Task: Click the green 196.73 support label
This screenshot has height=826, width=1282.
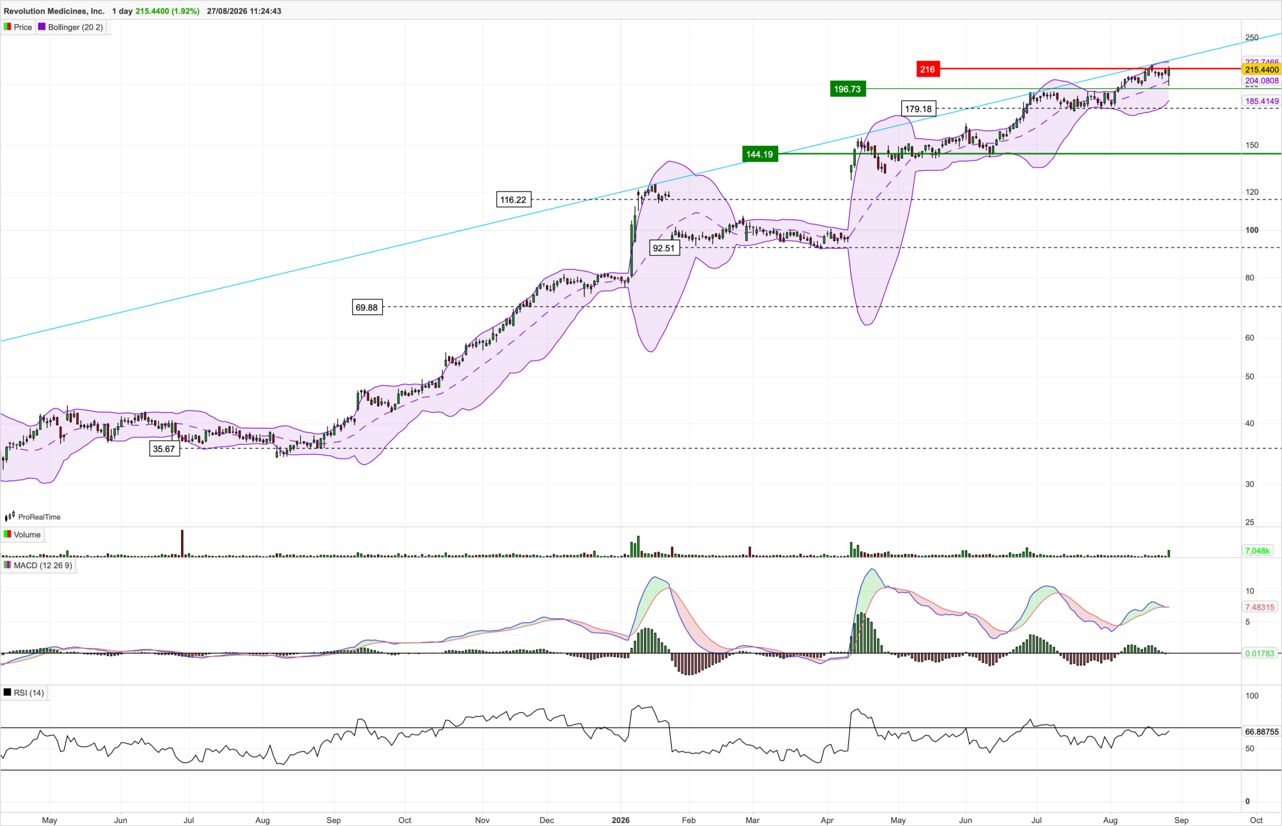Action: (847, 89)
